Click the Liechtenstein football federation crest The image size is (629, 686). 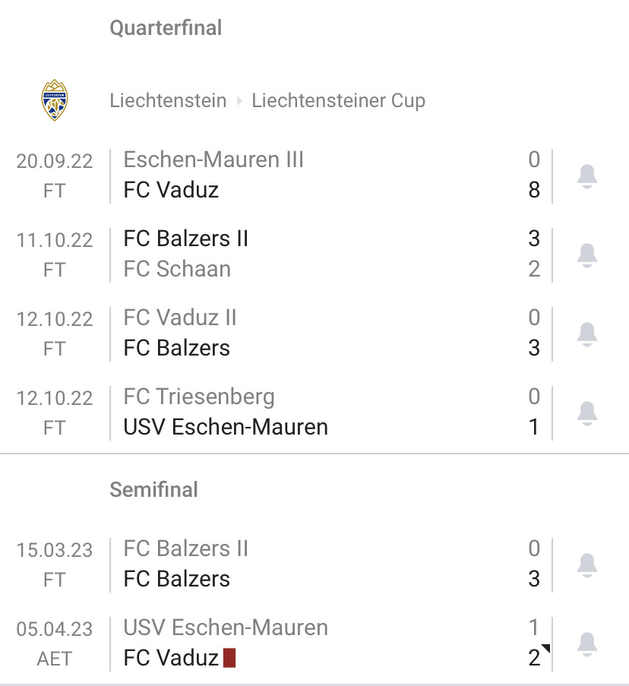point(54,100)
